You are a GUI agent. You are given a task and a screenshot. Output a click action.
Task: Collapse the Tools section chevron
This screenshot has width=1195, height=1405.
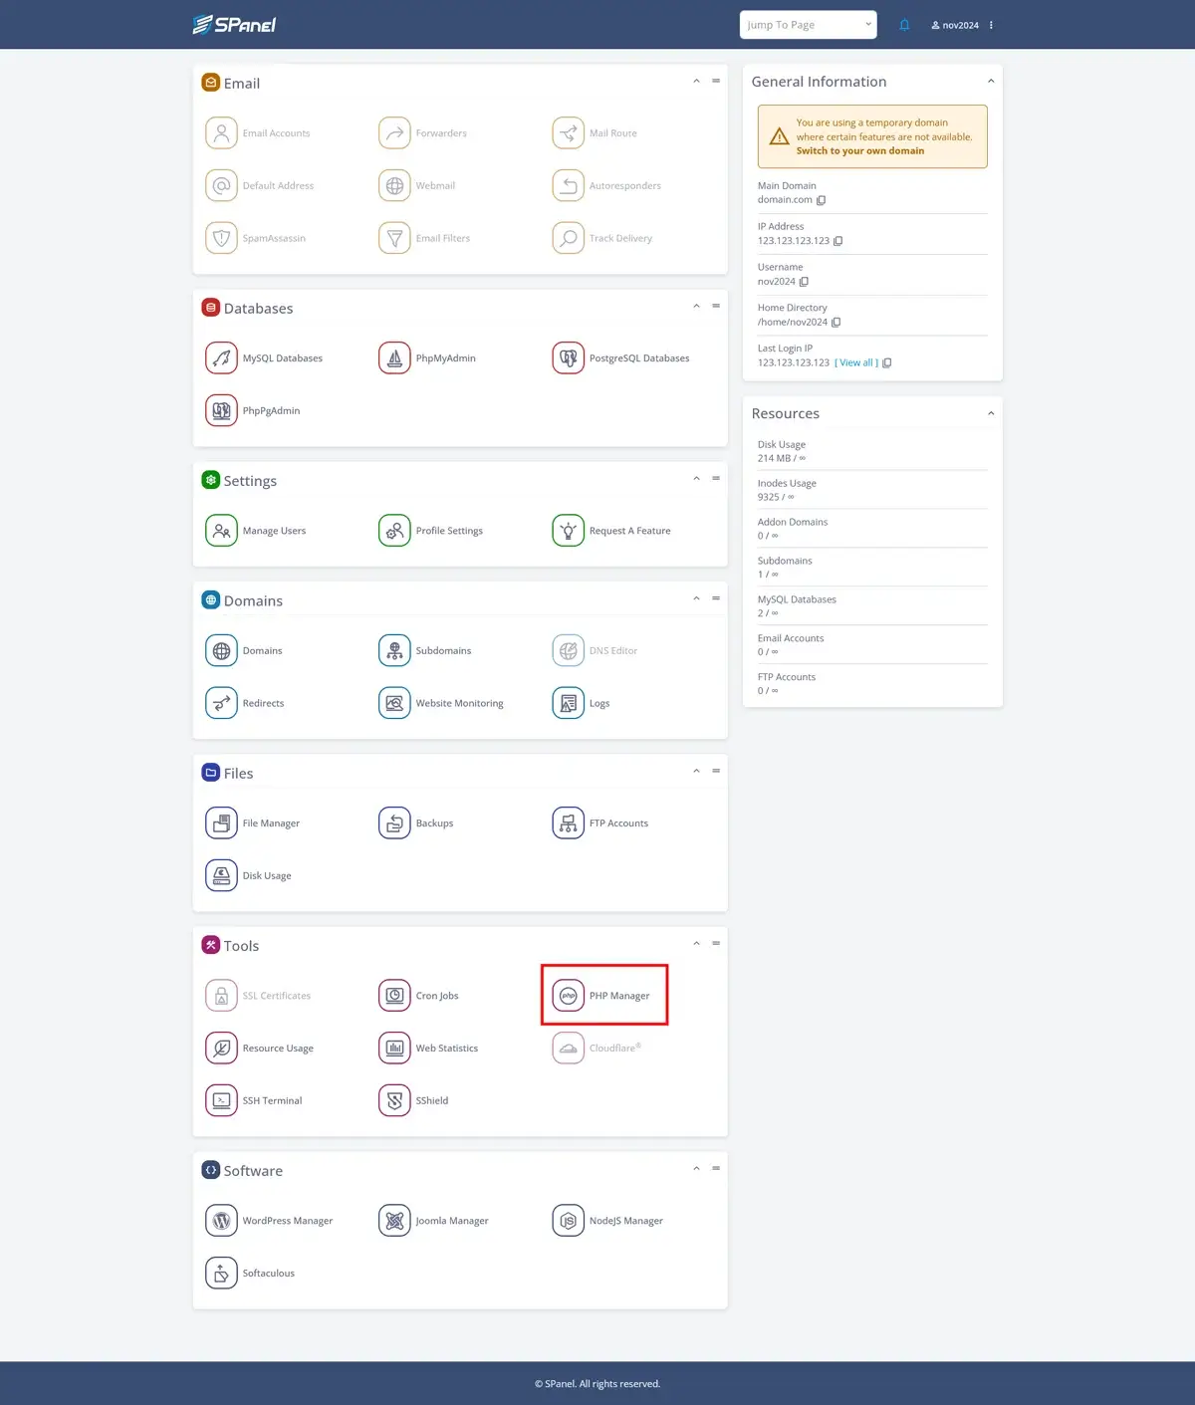[696, 943]
